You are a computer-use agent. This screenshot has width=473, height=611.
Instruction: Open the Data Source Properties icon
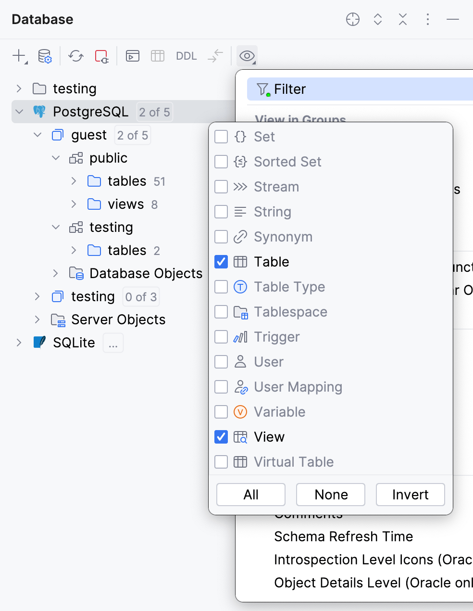click(44, 56)
